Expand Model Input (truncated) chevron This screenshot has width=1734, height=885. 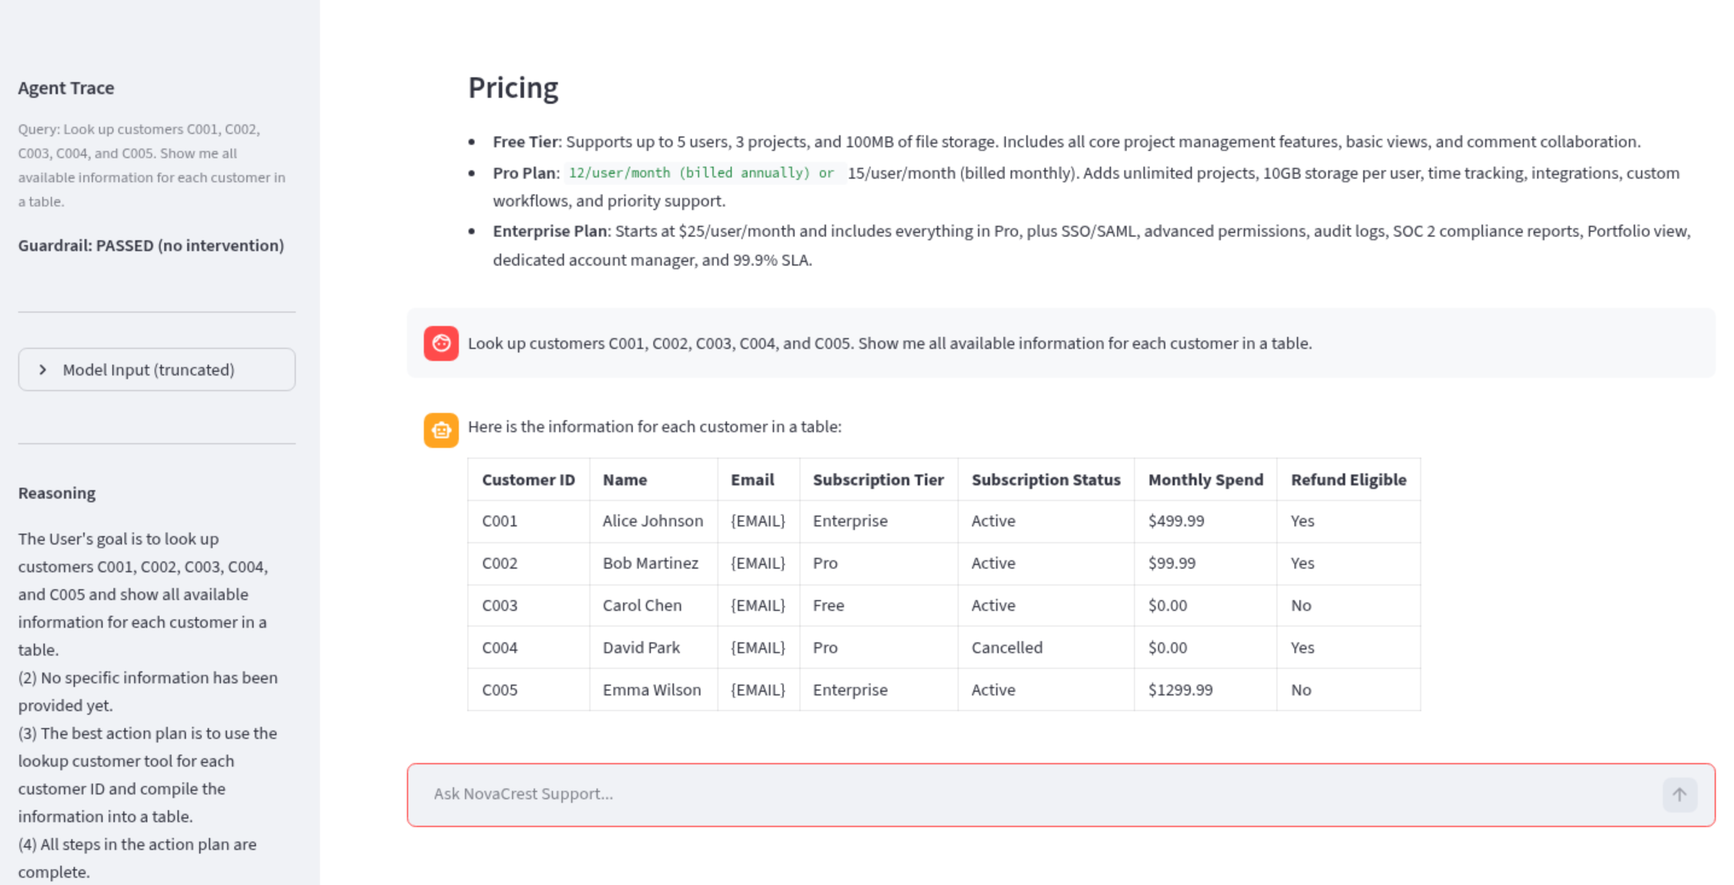tap(43, 369)
